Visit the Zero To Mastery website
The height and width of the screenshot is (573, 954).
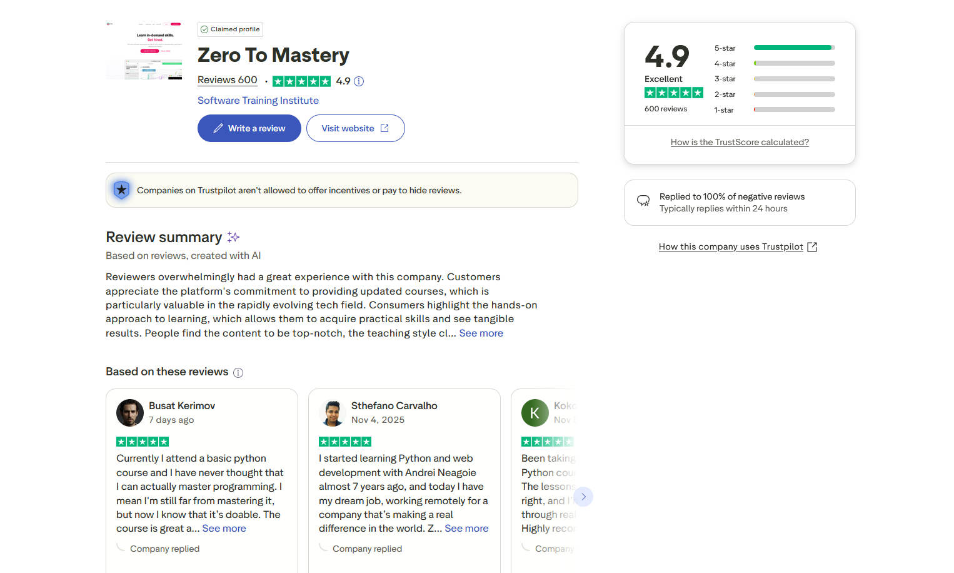tap(356, 128)
